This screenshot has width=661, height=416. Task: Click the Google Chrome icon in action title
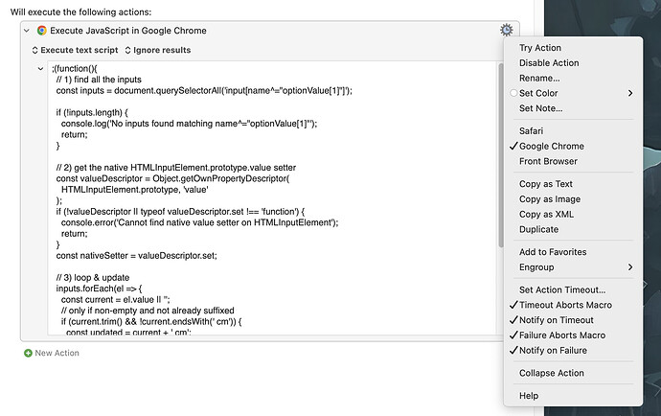[x=42, y=31]
